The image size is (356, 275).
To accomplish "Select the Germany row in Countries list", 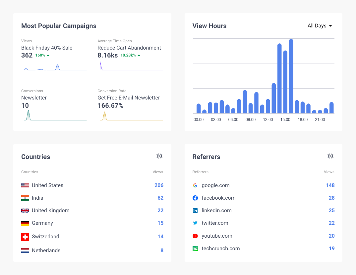I will coord(42,223).
